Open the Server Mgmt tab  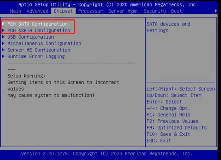(x=123, y=11)
